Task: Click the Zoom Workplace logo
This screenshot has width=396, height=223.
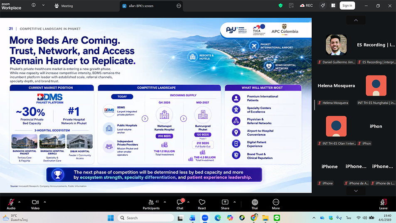Action: [x=11, y=6]
